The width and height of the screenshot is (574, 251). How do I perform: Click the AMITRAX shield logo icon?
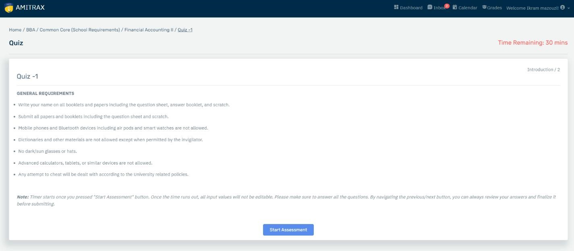click(x=8, y=8)
